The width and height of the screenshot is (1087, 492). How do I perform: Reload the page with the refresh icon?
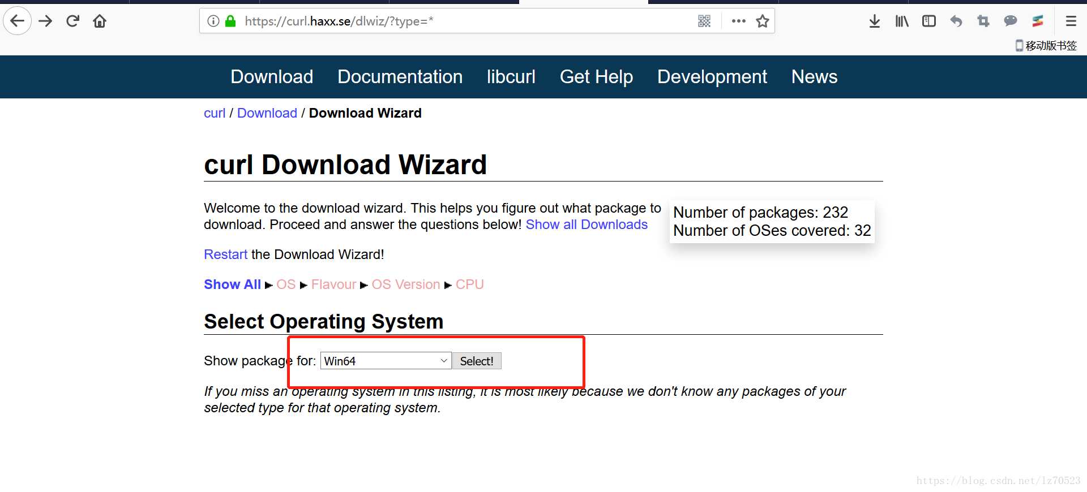point(72,21)
